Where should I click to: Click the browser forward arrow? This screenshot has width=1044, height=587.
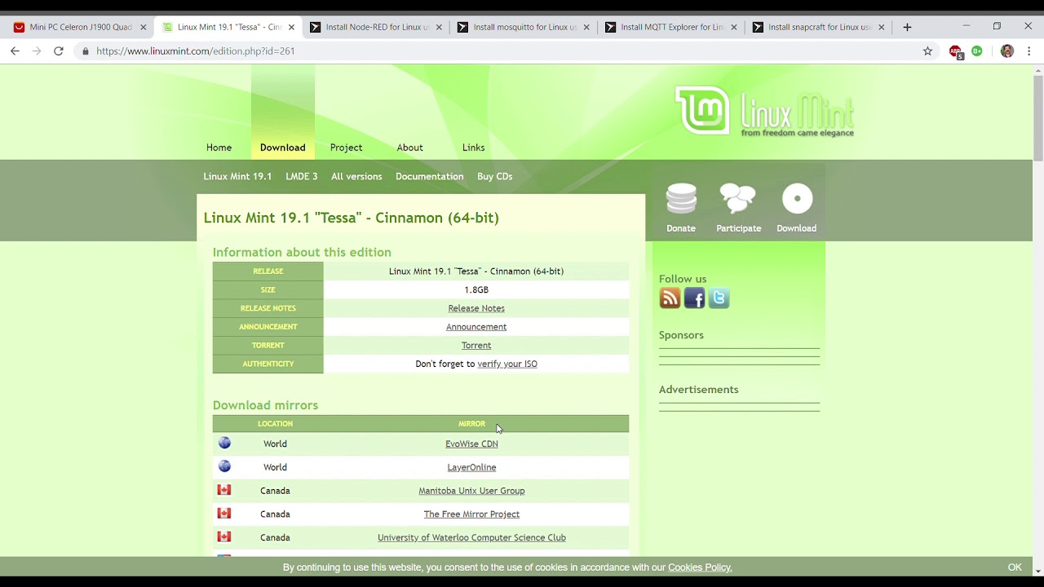pyautogui.click(x=37, y=51)
